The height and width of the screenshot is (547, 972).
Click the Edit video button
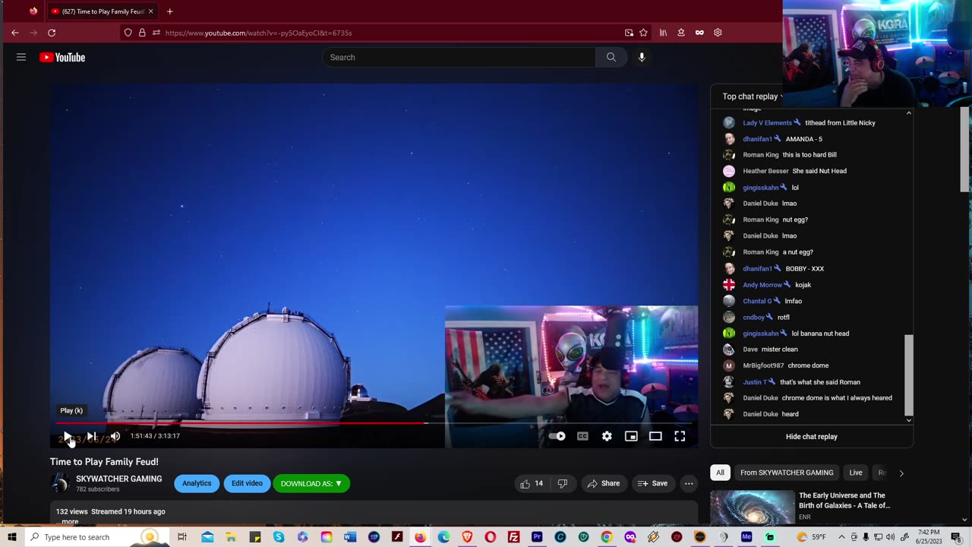pos(247,483)
